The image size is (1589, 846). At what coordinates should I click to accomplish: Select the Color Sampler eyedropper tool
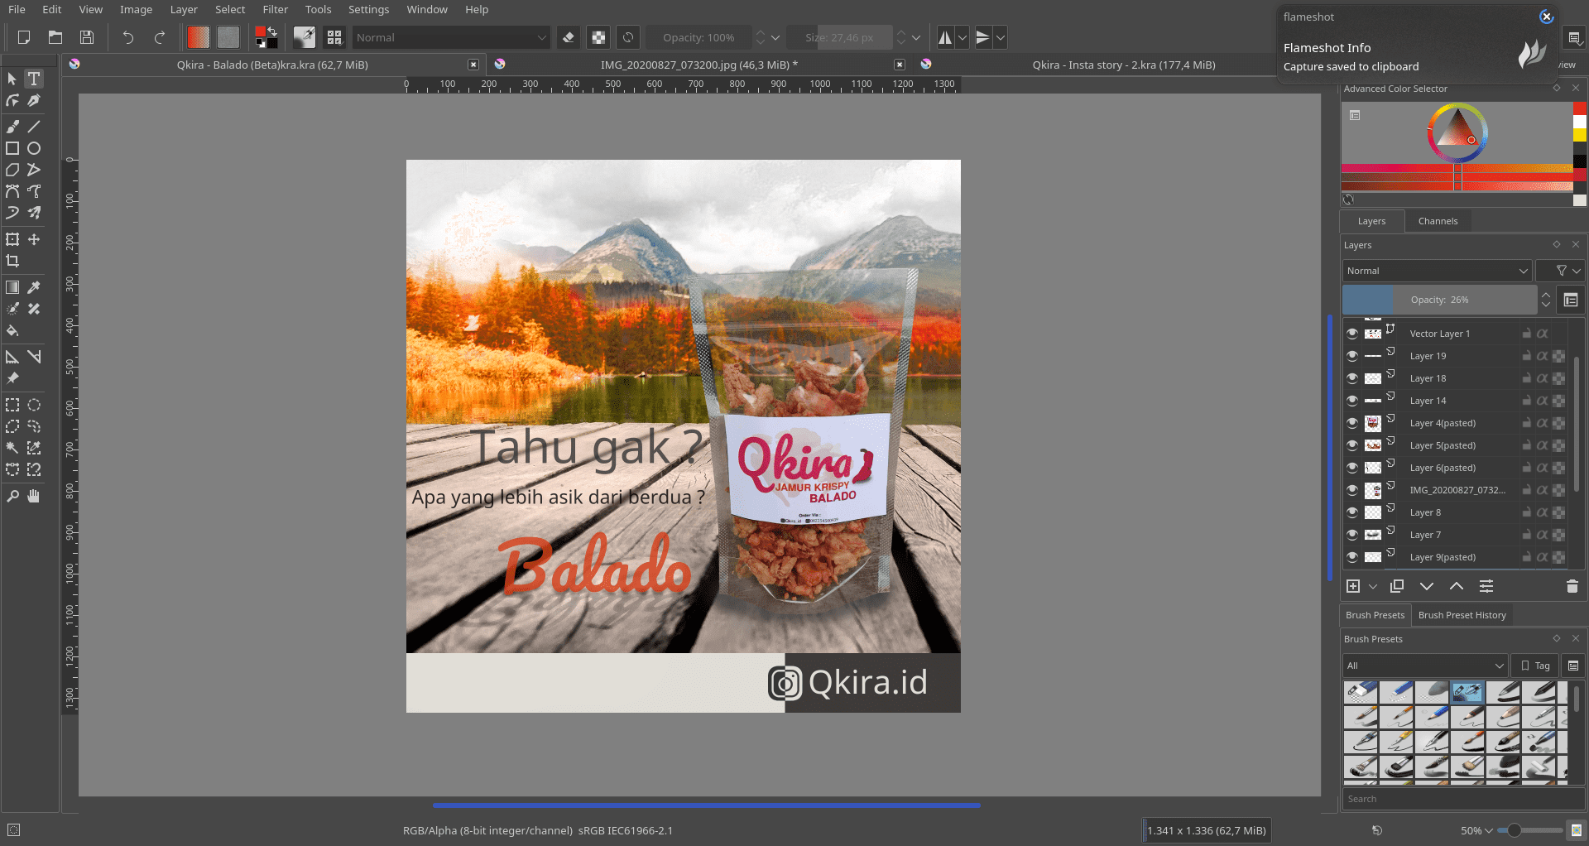(x=34, y=287)
